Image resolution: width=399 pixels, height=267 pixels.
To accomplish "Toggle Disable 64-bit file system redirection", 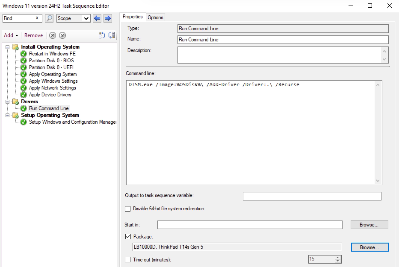I will (128, 209).
